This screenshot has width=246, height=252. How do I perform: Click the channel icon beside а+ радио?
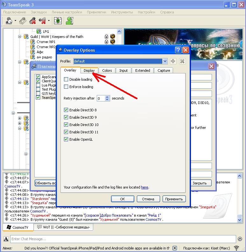[x=32, y=57]
